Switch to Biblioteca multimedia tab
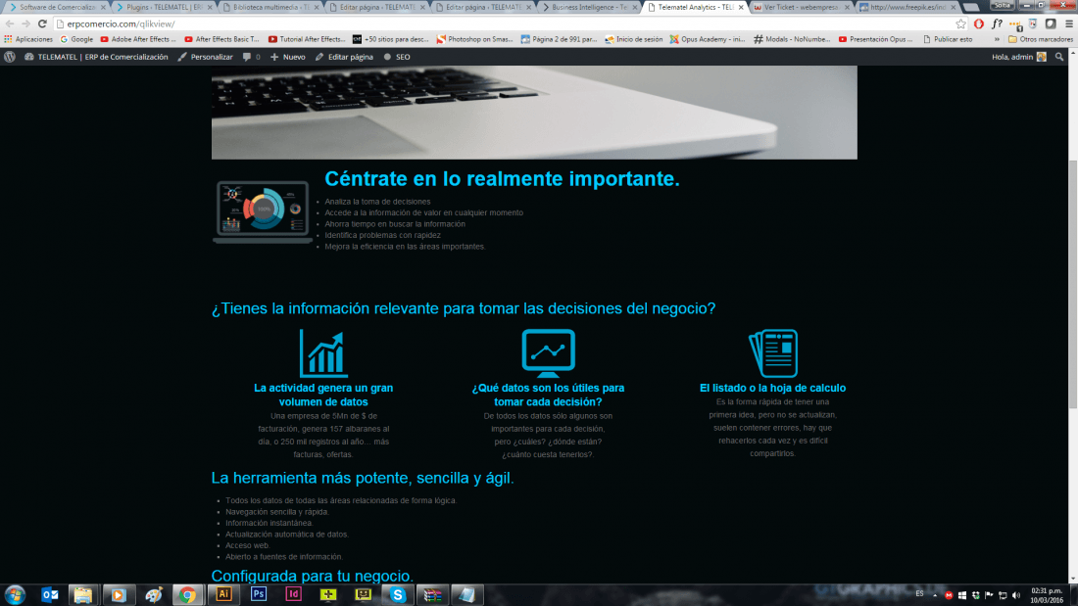 [x=269, y=7]
